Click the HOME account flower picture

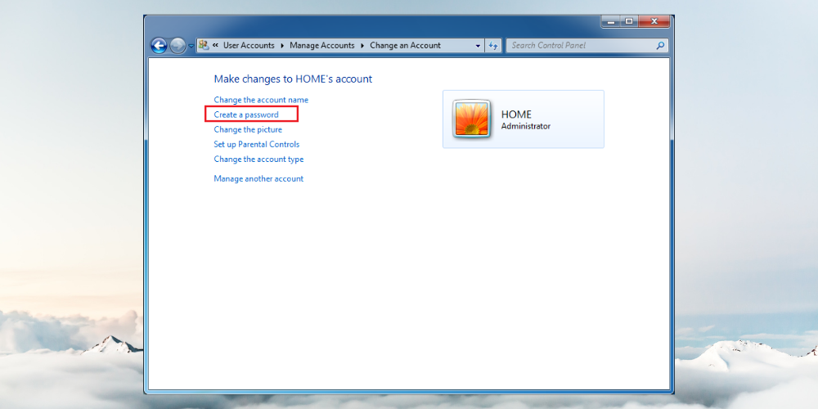(x=472, y=119)
